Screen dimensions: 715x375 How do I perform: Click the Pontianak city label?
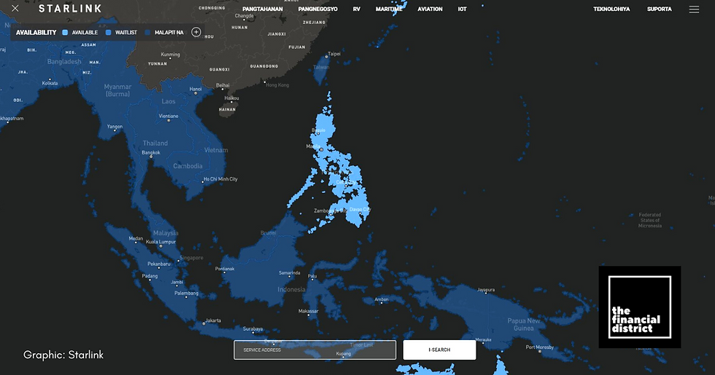coord(225,269)
